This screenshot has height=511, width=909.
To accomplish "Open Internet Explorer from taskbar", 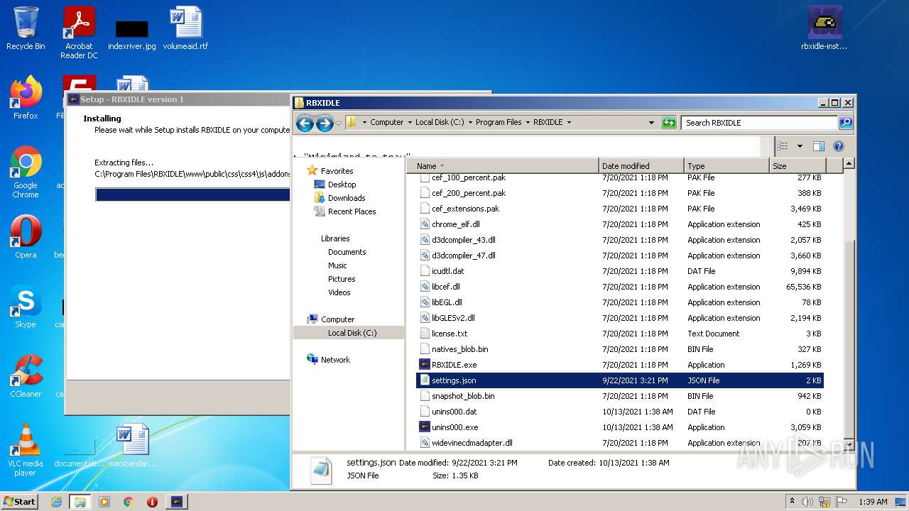I will click(56, 502).
